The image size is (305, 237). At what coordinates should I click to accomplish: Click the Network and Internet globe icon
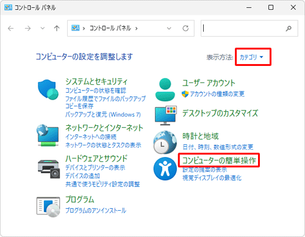point(48,136)
